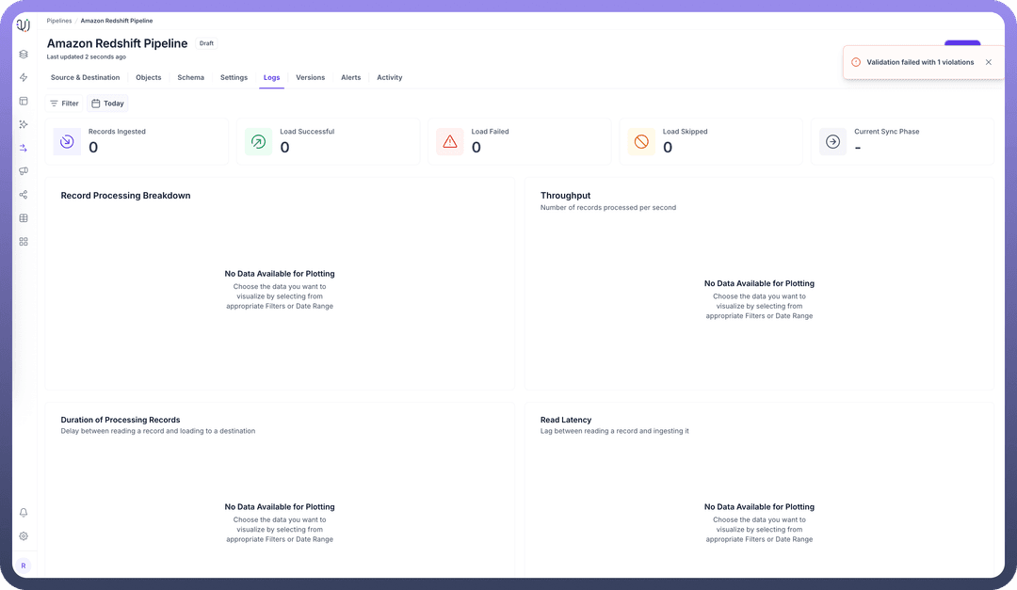Screen dimensions: 1017x590
Task: Open notifications bell in sidebar
Action: (24, 513)
